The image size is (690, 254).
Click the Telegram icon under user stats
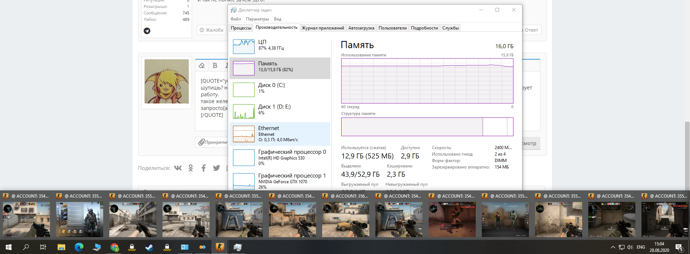coord(147,31)
